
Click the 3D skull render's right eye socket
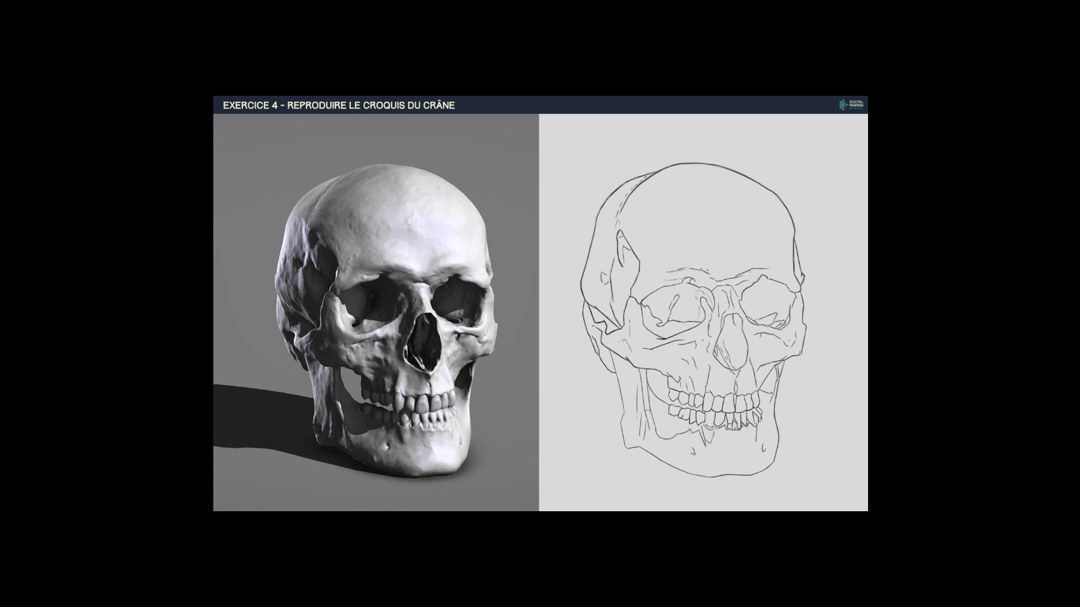pos(456,303)
